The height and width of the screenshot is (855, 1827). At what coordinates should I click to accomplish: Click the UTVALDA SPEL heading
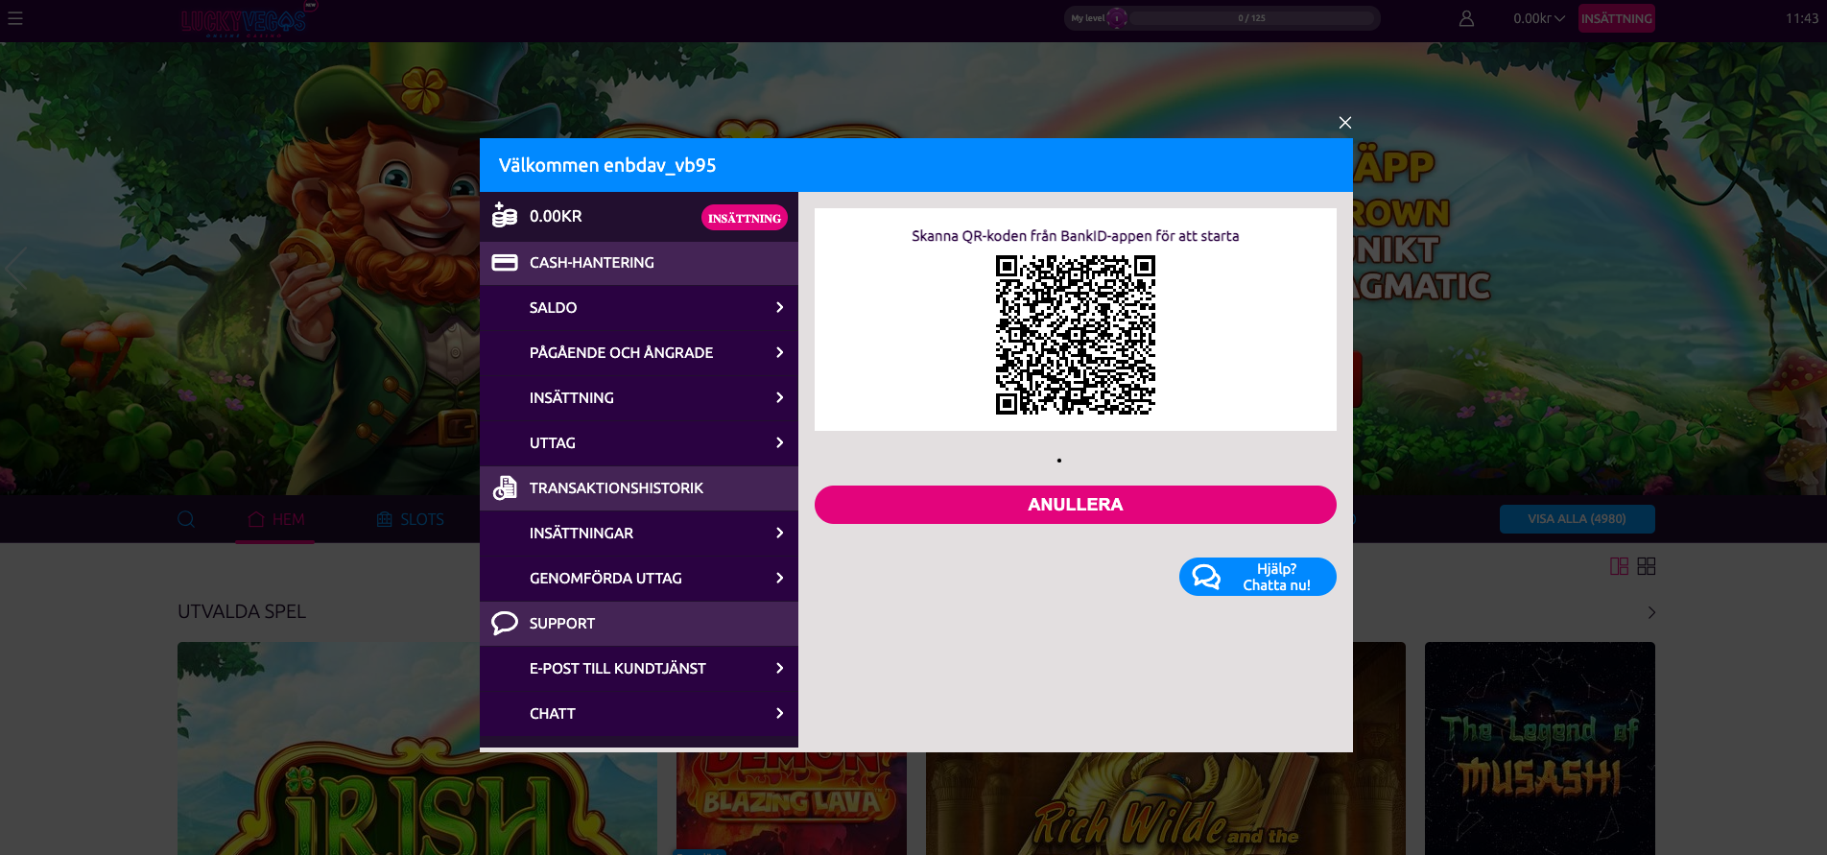coord(242,611)
